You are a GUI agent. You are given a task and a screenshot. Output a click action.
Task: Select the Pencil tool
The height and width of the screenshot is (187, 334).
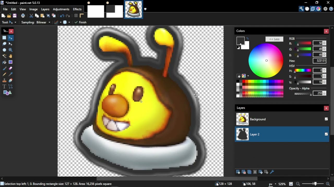pyautogui.click(x=4, y=74)
